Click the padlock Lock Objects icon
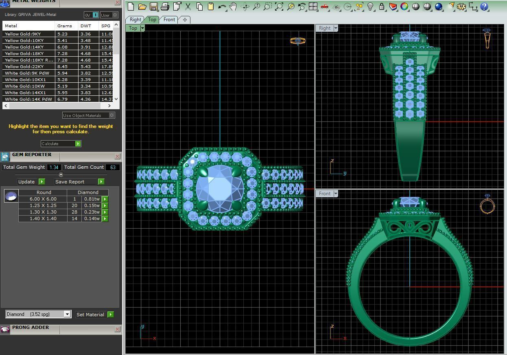The height and width of the screenshot is (355, 507). (382, 7)
